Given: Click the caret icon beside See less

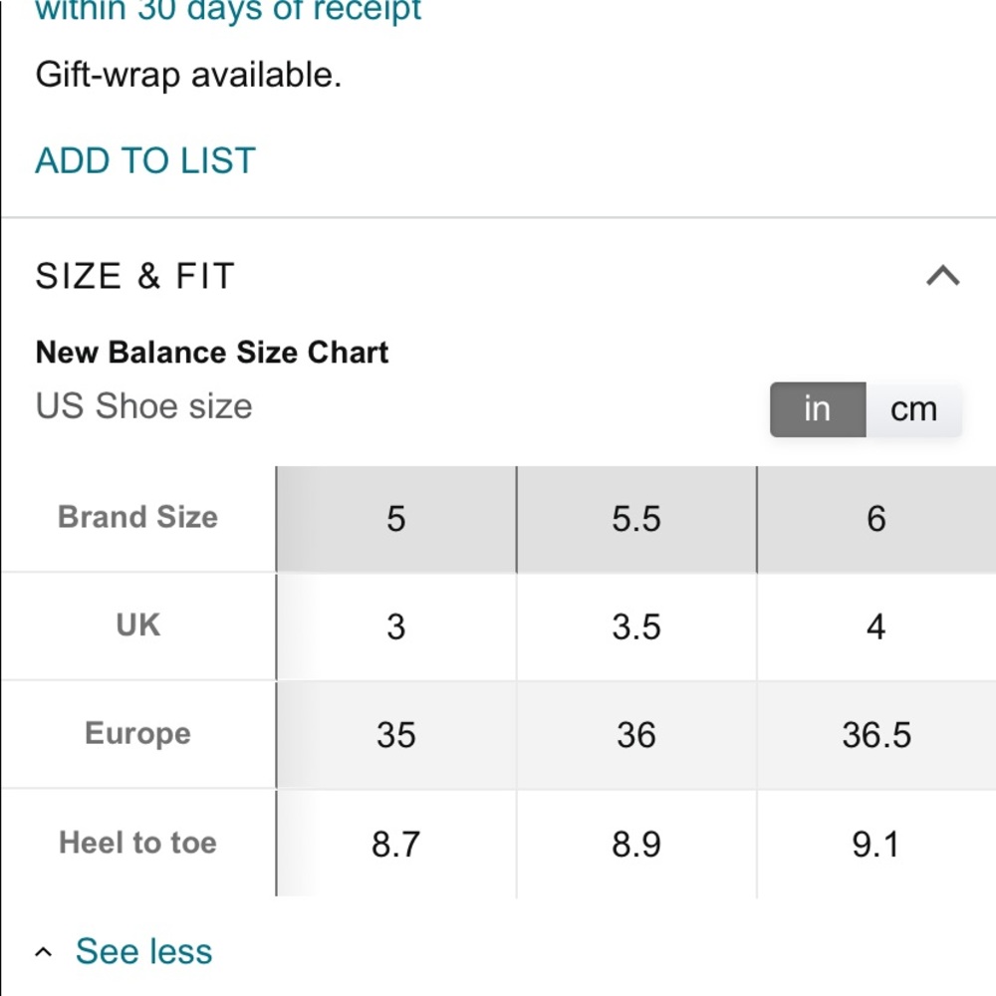Looking at the screenshot, I should [43, 951].
